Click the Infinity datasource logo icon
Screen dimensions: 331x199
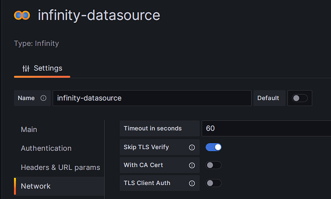22,15
